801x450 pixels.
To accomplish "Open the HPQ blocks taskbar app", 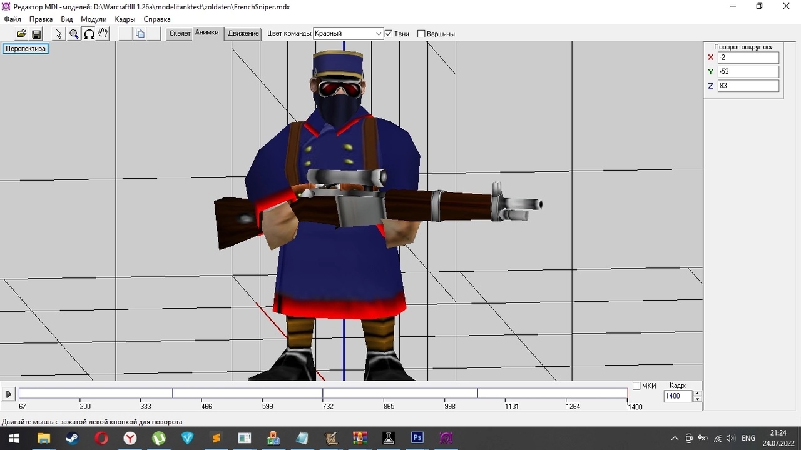I will pos(273,438).
